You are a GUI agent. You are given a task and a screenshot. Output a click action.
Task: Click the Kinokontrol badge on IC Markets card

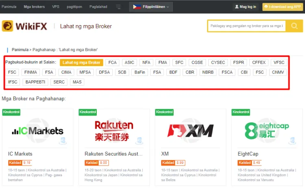[x=11, y=112]
